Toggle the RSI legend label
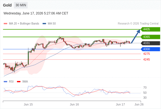Image resolution: width=161 pixels, height=109 pixels. [x=11, y=81]
